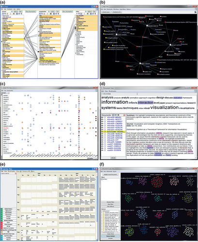Select document 'vast09-5333878' in Document View

pos(113,150)
